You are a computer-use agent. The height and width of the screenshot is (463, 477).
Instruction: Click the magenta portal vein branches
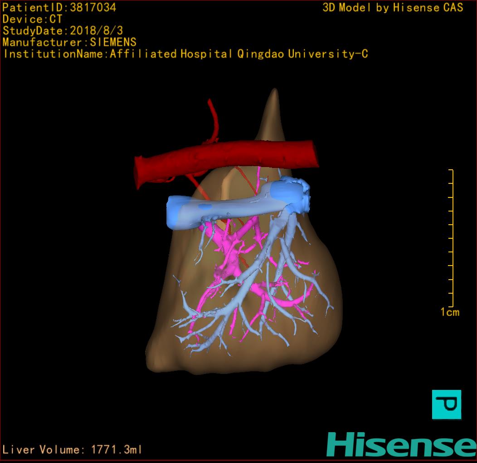coord(227,254)
